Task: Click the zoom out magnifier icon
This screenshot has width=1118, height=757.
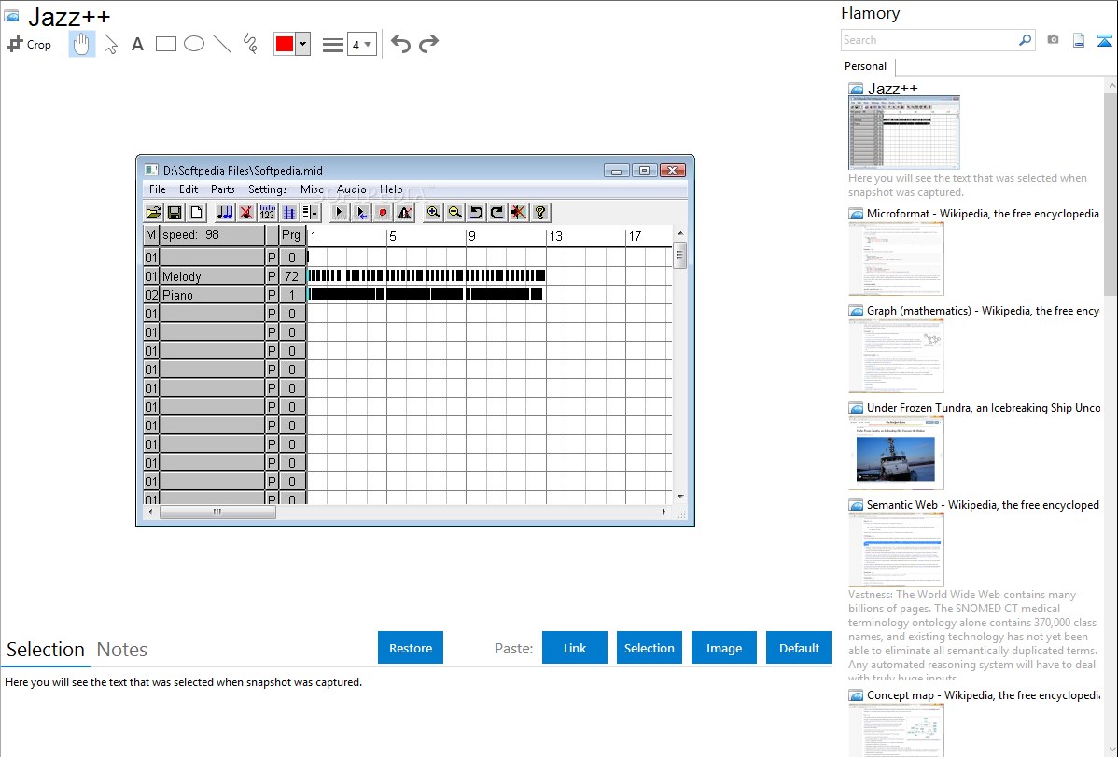Action: (x=454, y=213)
